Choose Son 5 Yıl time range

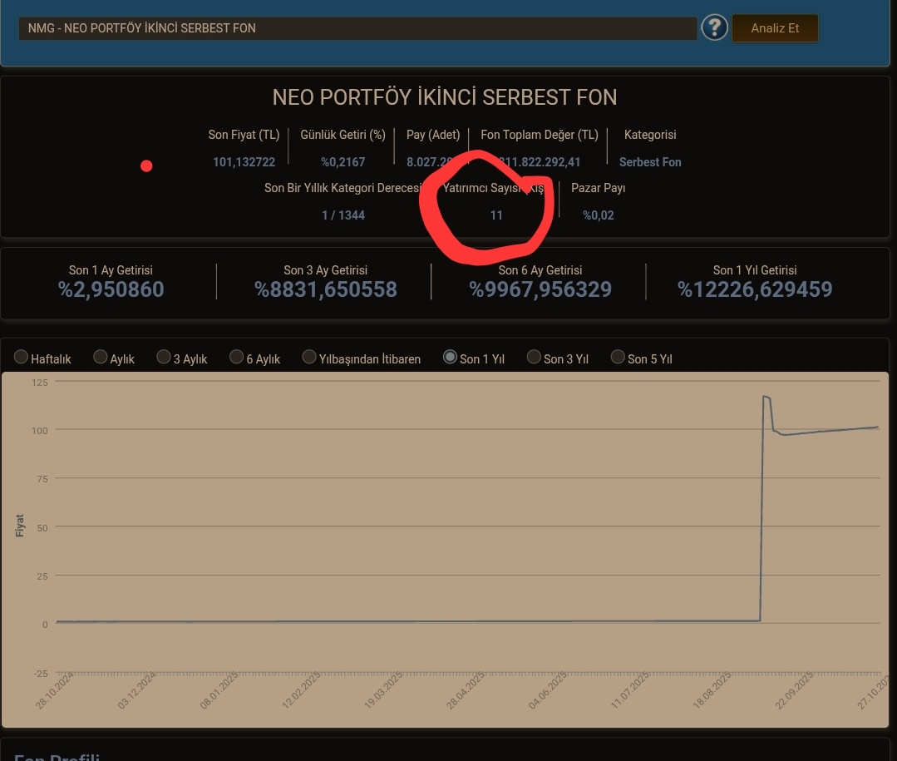coord(618,357)
